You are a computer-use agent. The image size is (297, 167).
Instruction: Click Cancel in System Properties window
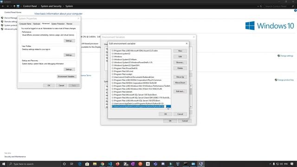[61, 85]
